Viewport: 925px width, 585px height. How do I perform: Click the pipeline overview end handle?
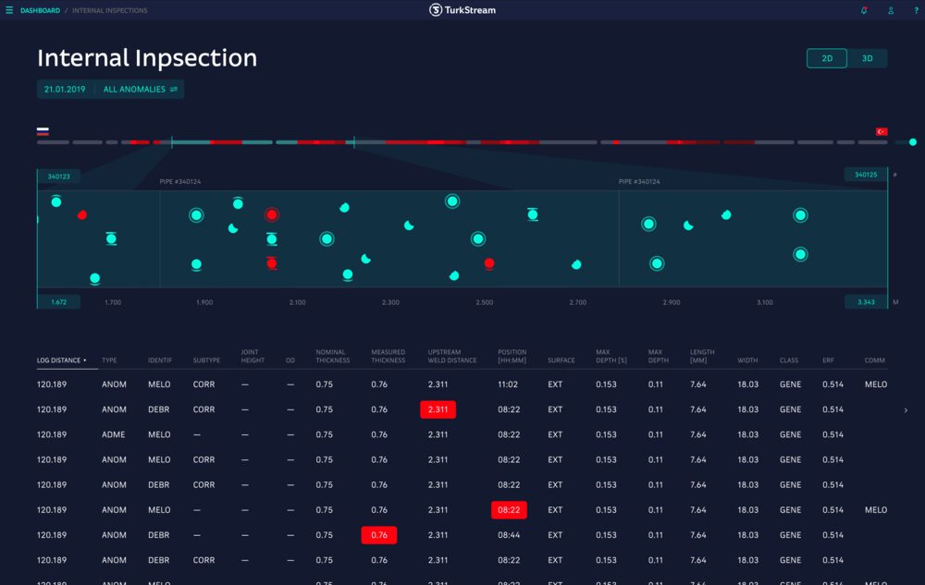(913, 142)
